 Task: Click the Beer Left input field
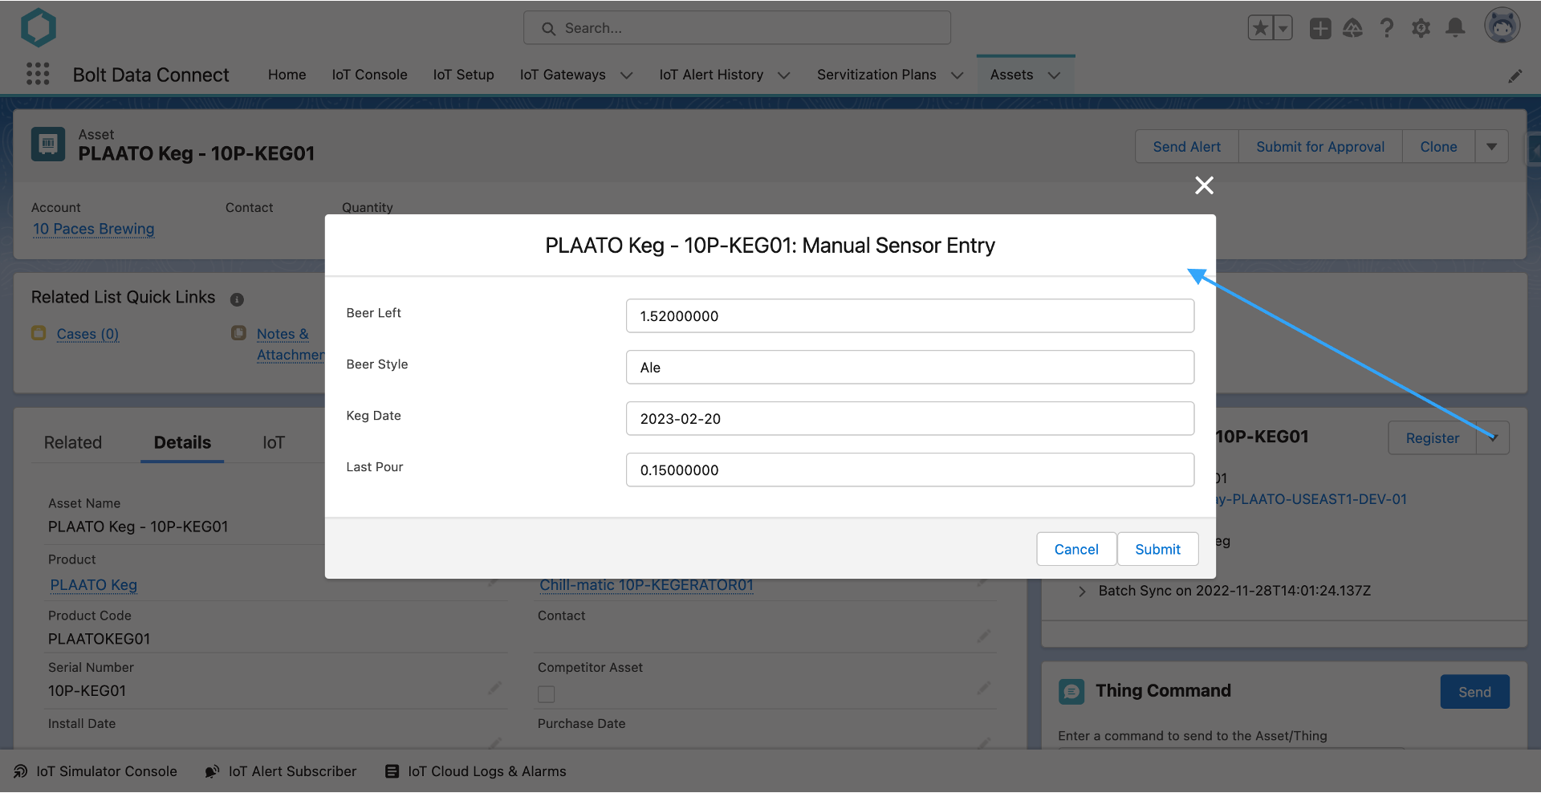coord(910,316)
